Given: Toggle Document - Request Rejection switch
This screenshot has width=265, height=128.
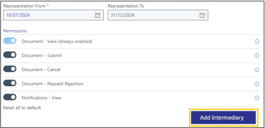Looking at the screenshot, I should click(10, 83).
